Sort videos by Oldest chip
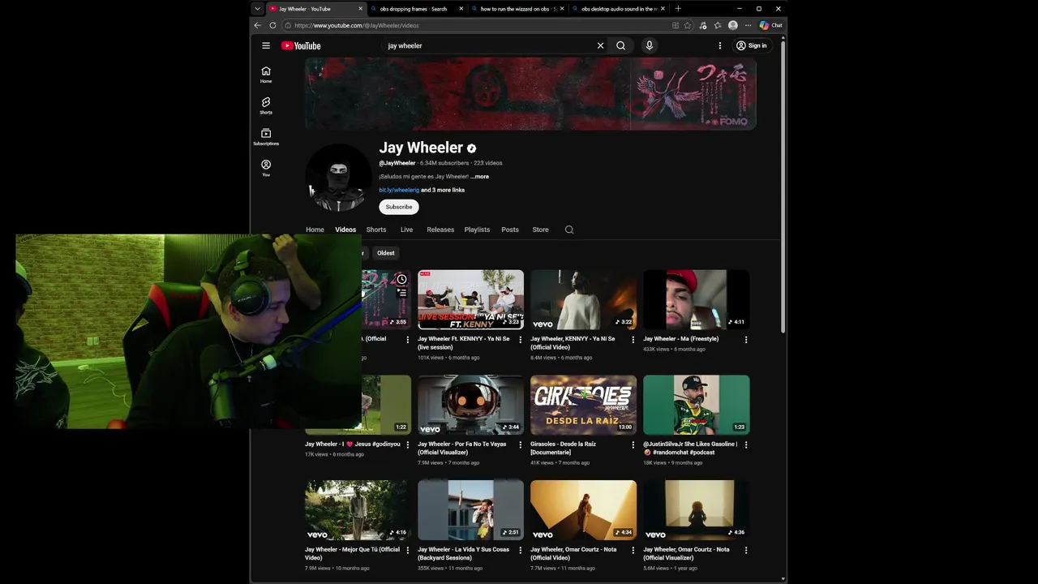 pyautogui.click(x=386, y=253)
